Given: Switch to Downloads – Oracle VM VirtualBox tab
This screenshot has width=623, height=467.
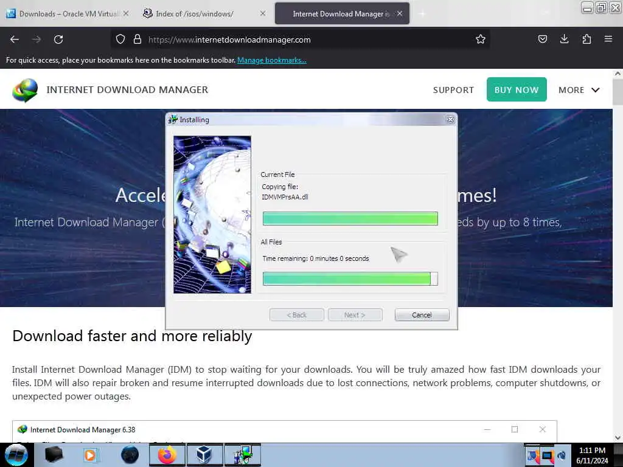Looking at the screenshot, I should 68,13.
